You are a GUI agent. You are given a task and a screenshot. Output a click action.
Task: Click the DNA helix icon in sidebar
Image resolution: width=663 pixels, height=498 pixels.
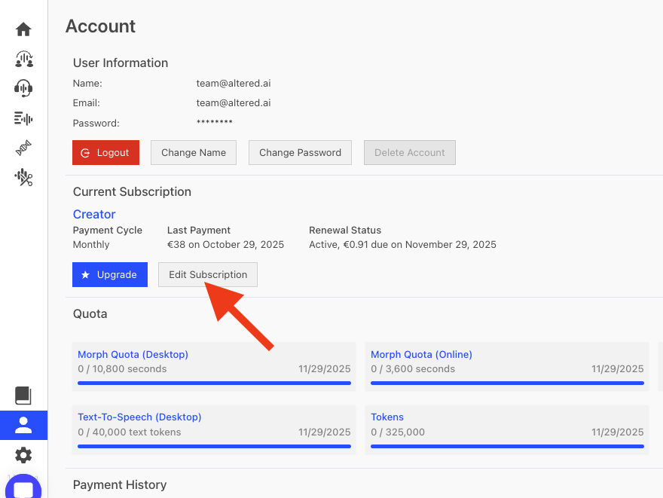pyautogui.click(x=23, y=148)
